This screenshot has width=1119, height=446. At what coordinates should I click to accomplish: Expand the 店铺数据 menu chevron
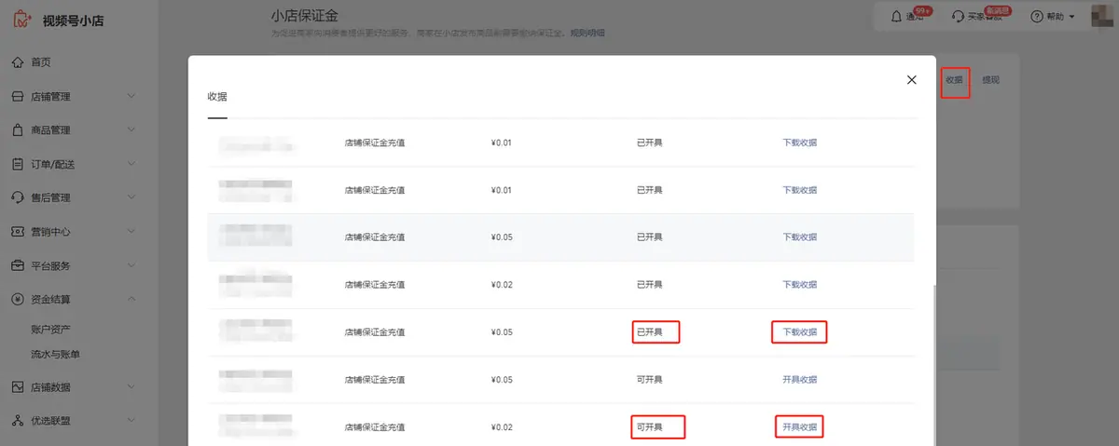tap(131, 387)
